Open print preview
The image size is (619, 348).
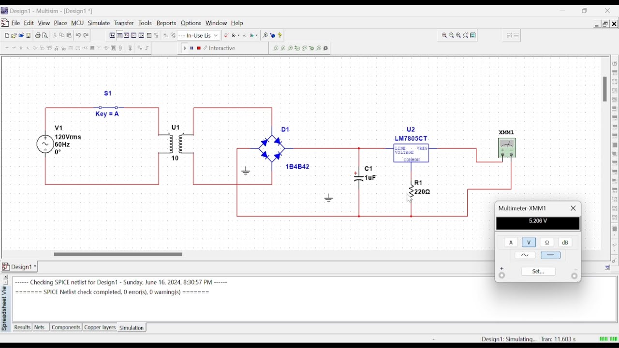pyautogui.click(x=45, y=35)
